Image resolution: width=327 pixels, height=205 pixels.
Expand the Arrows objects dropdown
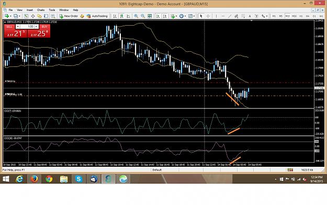tap(267, 16)
